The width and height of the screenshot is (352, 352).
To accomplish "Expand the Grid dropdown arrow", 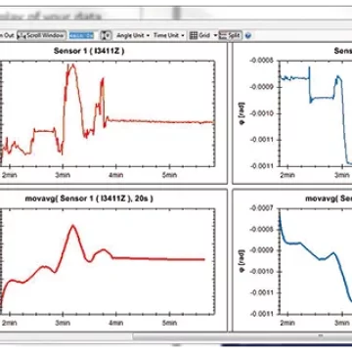I will 215,35.
